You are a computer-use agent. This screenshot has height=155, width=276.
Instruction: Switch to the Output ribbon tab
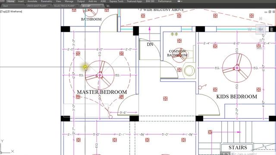point(81,1)
